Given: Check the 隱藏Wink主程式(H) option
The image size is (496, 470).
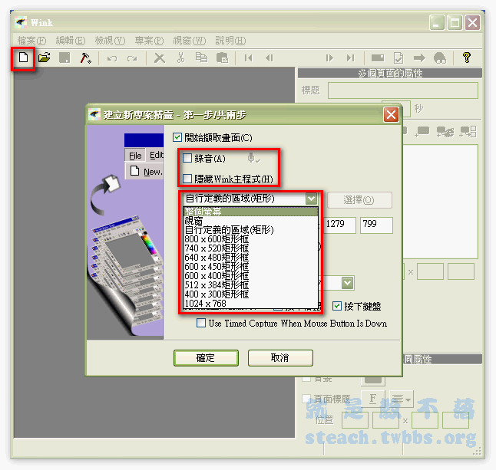Looking at the screenshot, I should pyautogui.click(x=188, y=179).
